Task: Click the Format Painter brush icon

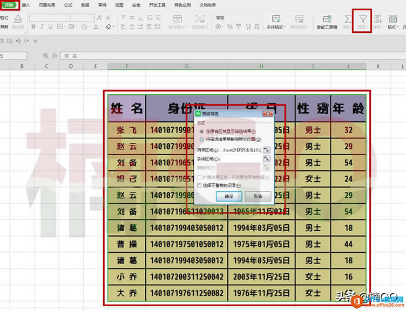Action: 18,19
